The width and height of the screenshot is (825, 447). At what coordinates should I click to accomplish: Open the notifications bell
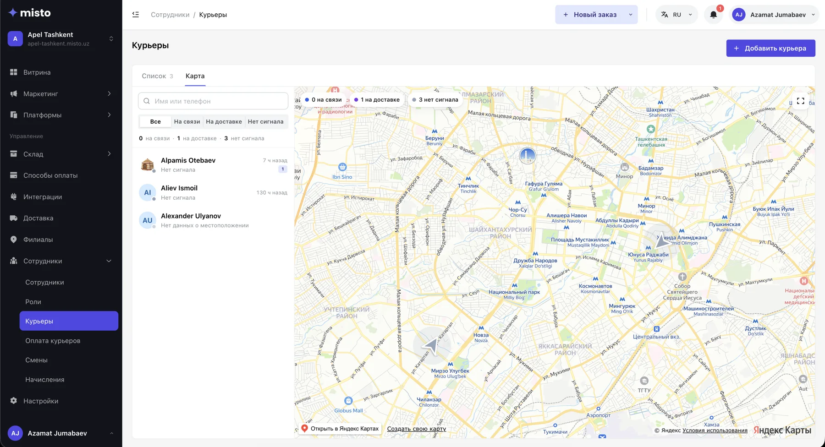pyautogui.click(x=714, y=15)
